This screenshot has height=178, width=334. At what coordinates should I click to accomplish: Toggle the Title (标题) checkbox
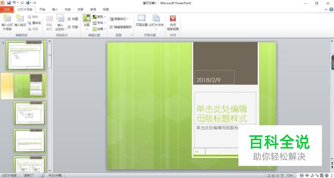point(69,19)
